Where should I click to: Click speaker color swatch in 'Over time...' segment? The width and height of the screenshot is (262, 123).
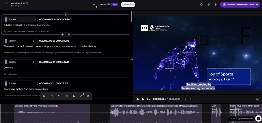click(6, 62)
